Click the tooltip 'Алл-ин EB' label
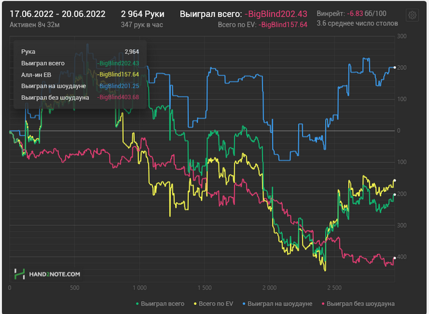This screenshot has height=314, width=429. pos(36,75)
